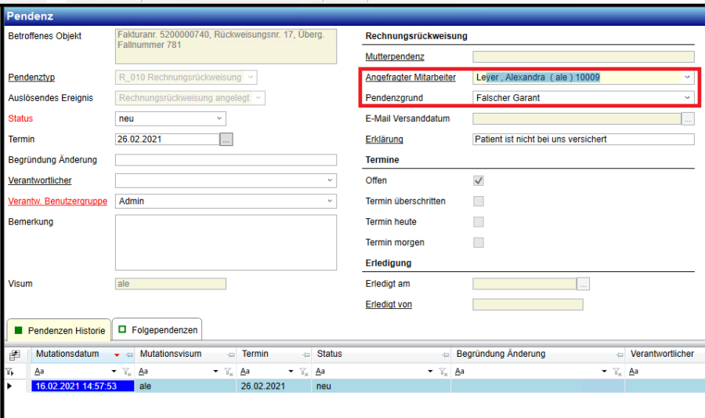705x418 pixels.
Task: Select the 16.02.2021 14:57:53 history cell
Action: [83, 386]
